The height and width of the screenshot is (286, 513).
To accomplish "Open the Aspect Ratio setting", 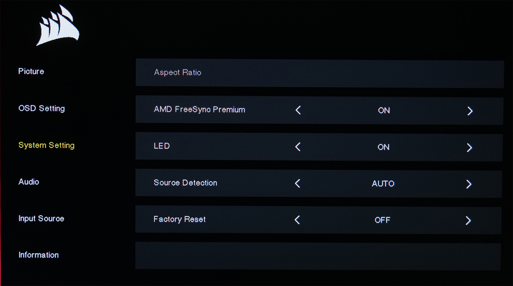I will point(178,73).
